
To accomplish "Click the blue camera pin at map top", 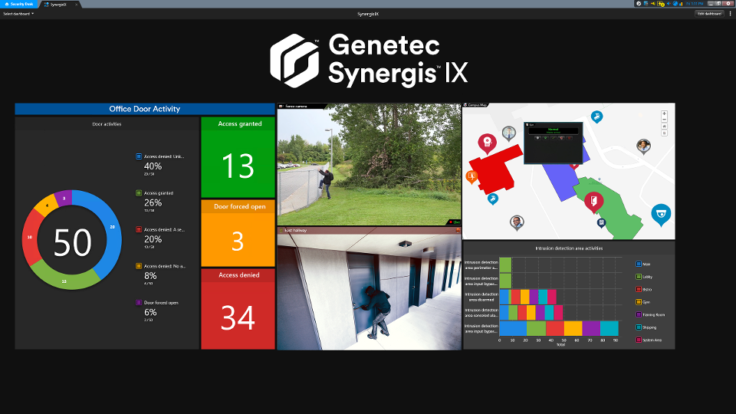I will pyautogui.click(x=597, y=117).
